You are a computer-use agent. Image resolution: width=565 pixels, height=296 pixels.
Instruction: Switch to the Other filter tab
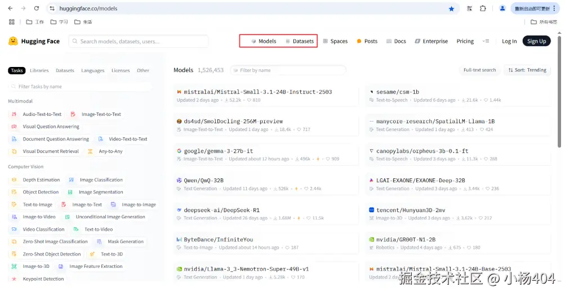point(143,70)
